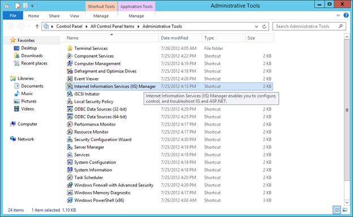The height and width of the screenshot is (217, 353).
Task: Sort by the Size column header
Action: click(260, 38)
